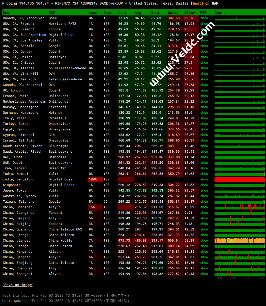Image resolution: width=266 pixels, height=306 pixels.
Task: Select the Telehouse/RamNode ISP cell
Action: pyautogui.click(x=65, y=79)
